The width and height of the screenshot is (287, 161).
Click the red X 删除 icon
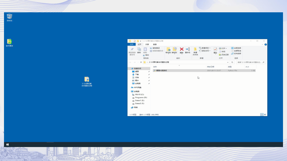(x=182, y=49)
